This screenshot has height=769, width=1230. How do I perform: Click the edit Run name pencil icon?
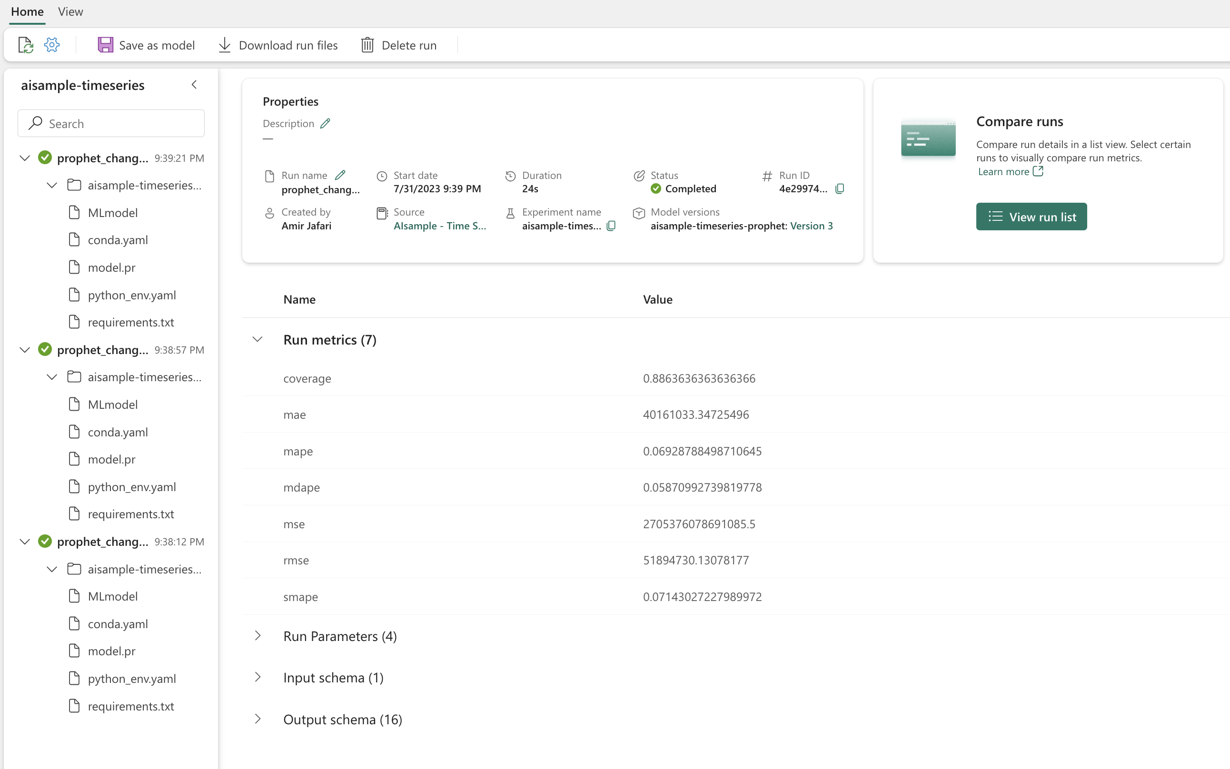[340, 176]
